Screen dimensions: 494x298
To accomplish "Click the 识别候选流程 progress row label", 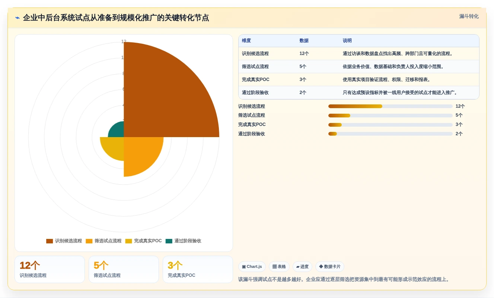I will pyautogui.click(x=252, y=106).
